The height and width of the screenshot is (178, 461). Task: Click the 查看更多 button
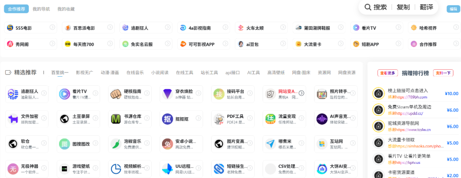(x=388, y=73)
